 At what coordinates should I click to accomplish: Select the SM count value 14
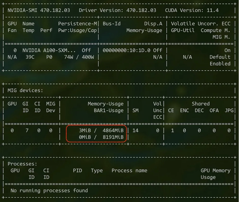[x=135, y=130]
